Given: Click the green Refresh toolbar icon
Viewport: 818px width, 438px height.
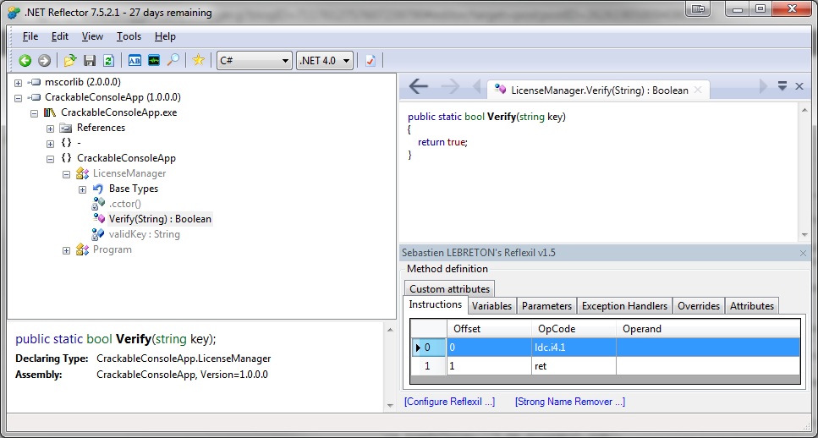Looking at the screenshot, I should [108, 61].
